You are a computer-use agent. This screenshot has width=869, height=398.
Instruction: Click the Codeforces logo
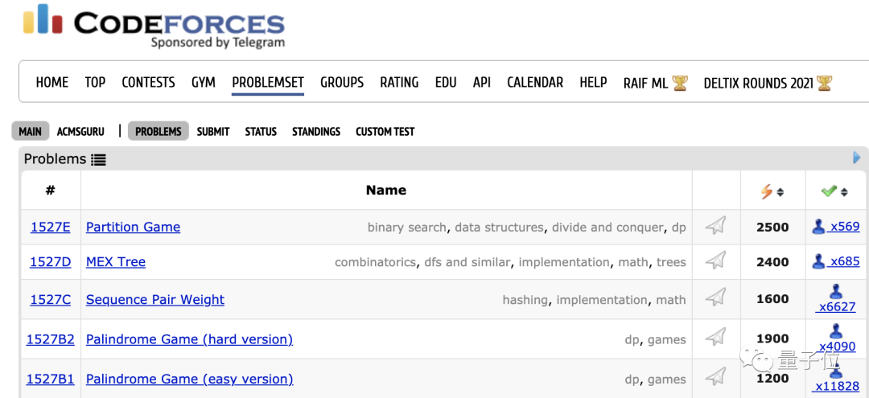pyautogui.click(x=153, y=24)
